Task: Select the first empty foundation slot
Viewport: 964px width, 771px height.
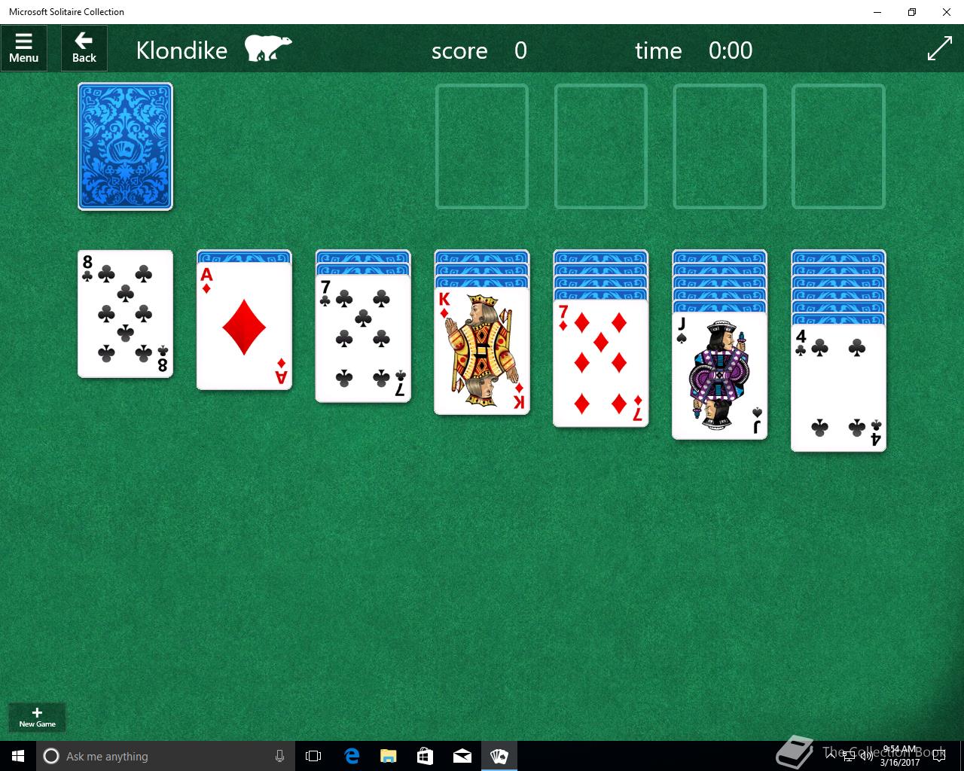Action: (x=482, y=146)
